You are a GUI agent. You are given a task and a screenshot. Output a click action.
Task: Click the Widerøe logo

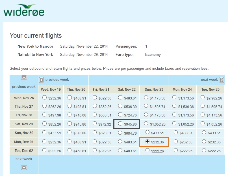tap(24, 10)
